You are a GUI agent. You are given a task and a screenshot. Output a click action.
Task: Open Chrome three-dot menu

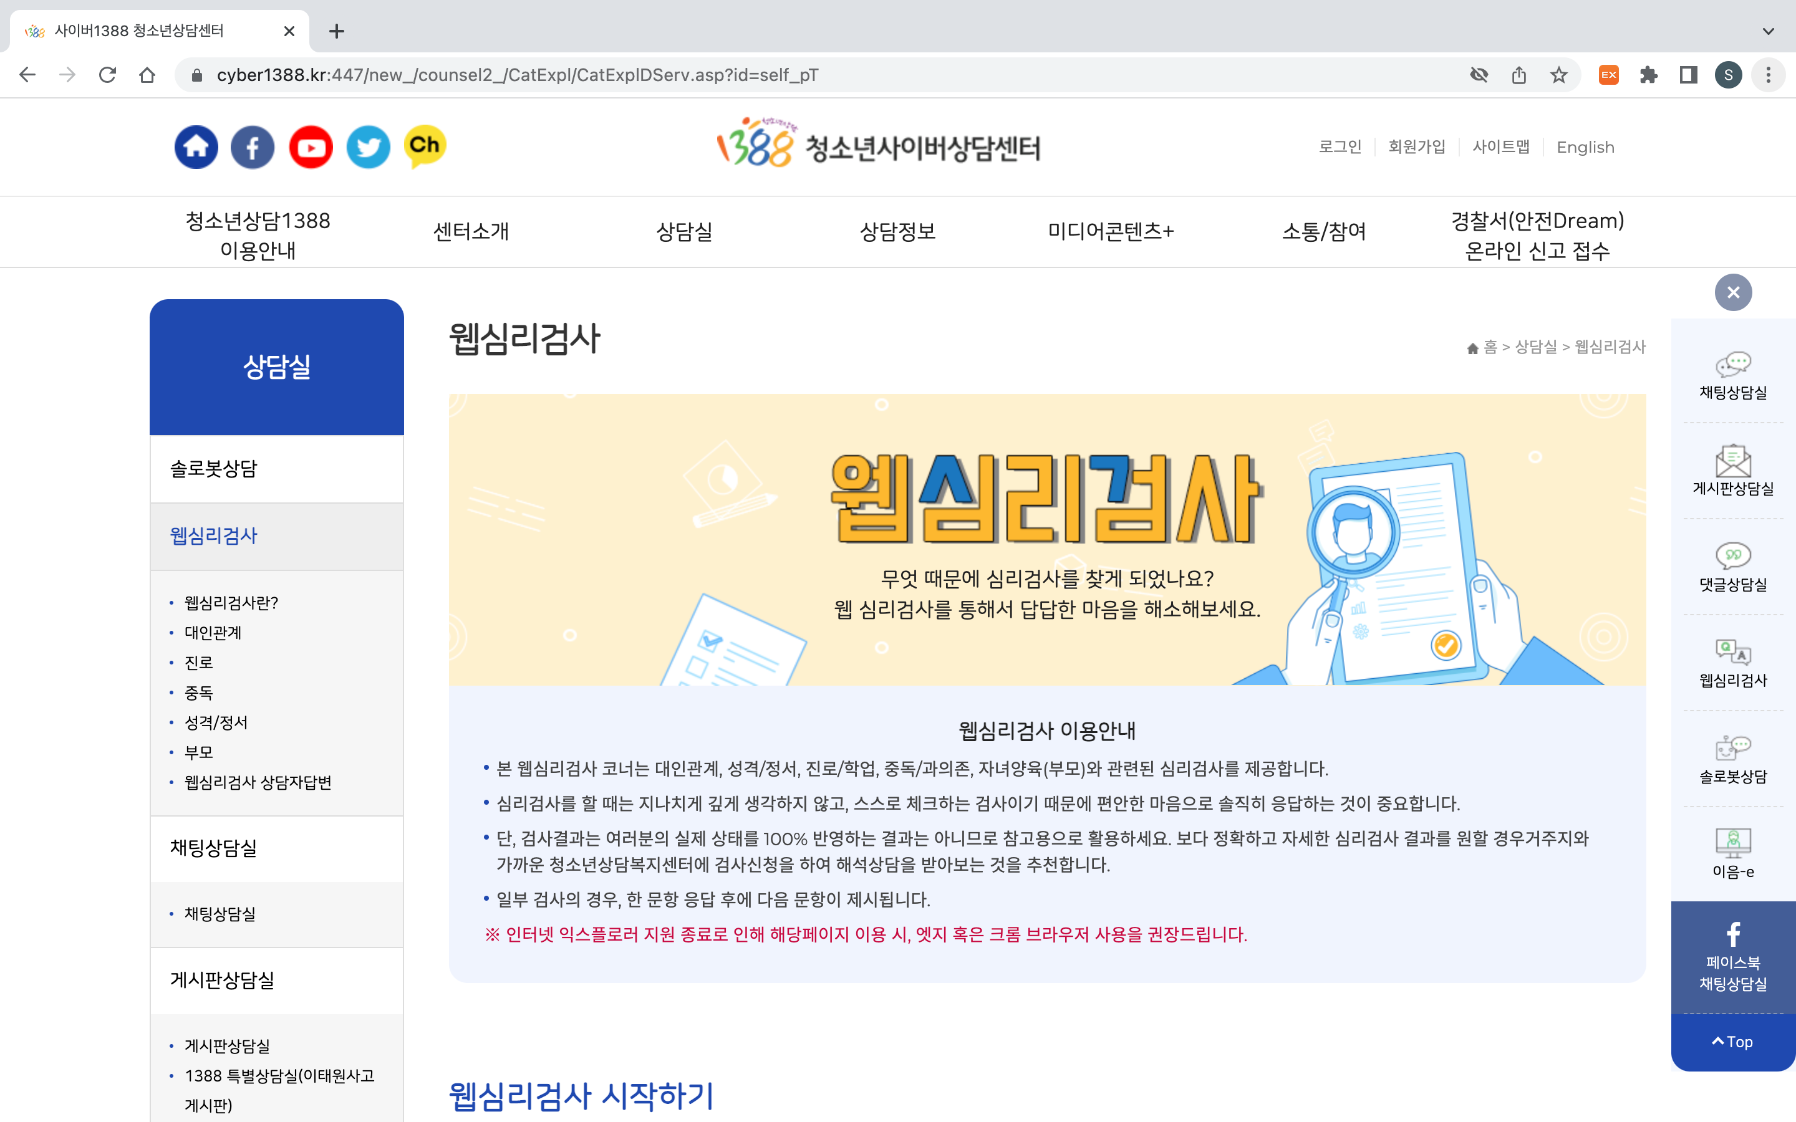tap(1768, 75)
